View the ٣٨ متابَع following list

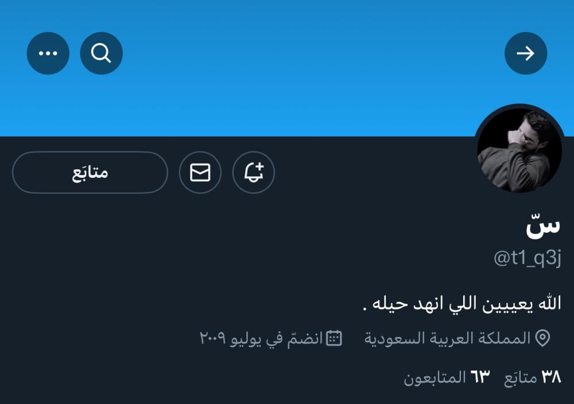[x=533, y=377]
